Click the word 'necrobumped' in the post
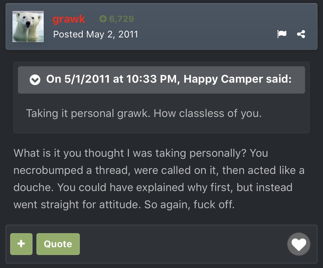 click(48, 170)
